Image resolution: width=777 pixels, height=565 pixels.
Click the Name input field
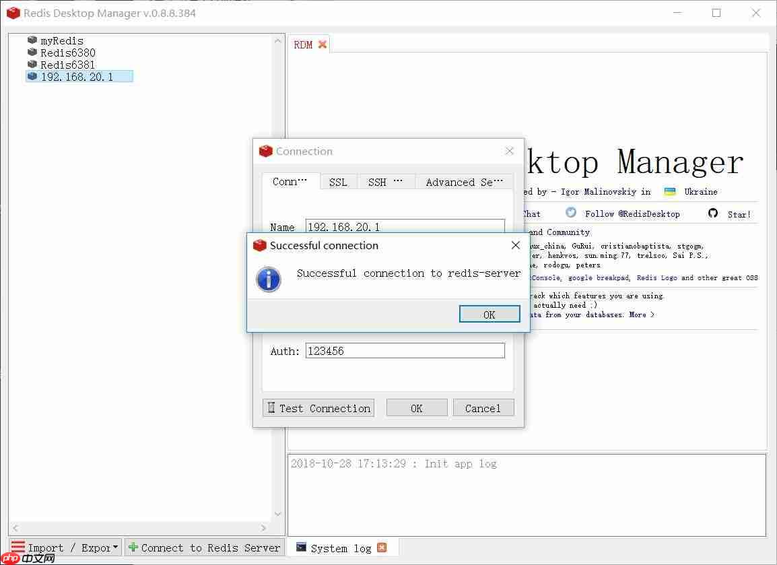[405, 226]
